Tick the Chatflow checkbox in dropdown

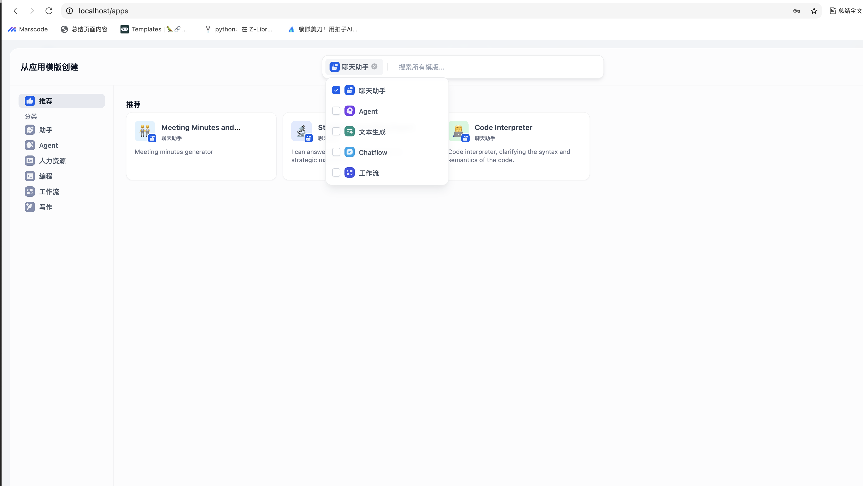tap(336, 152)
